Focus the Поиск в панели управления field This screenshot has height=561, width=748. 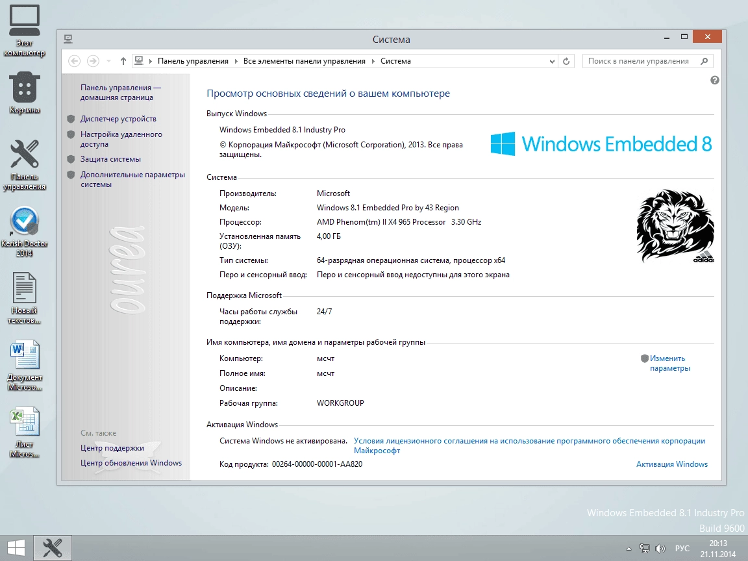(638, 61)
